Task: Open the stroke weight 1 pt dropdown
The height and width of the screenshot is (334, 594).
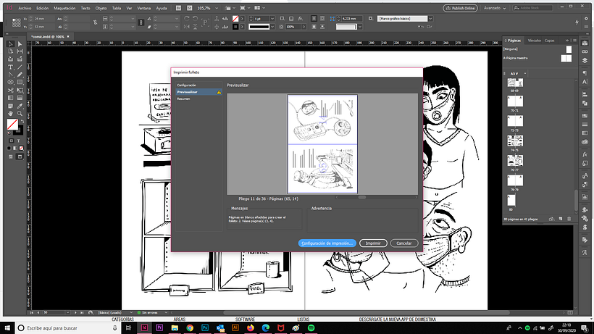Action: pyautogui.click(x=272, y=19)
